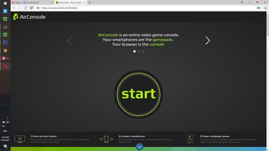Click the smartphone icon for step 2
This screenshot has width=269, height=151.
click(x=106, y=139)
